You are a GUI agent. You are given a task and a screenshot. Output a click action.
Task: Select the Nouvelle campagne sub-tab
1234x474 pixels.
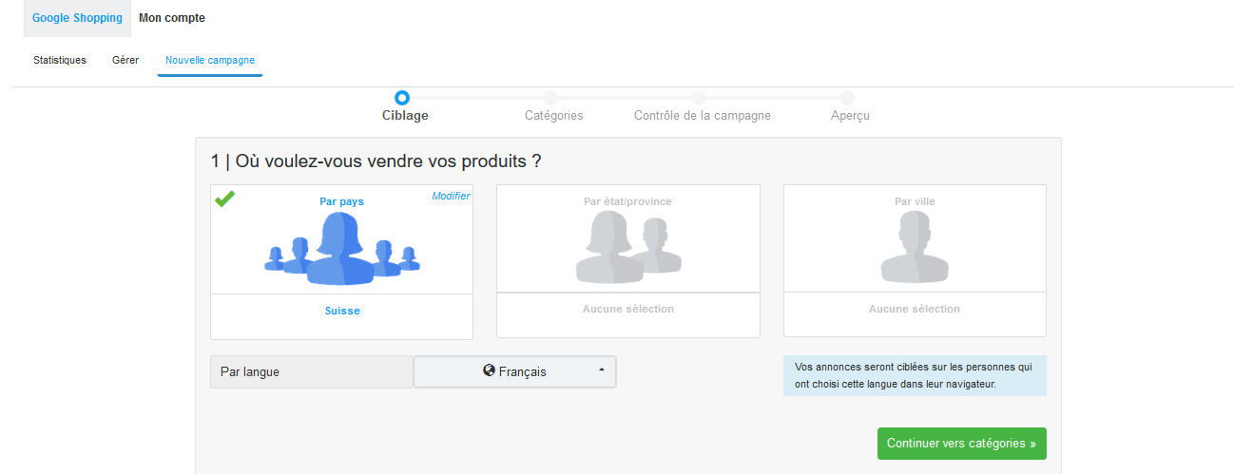click(210, 60)
